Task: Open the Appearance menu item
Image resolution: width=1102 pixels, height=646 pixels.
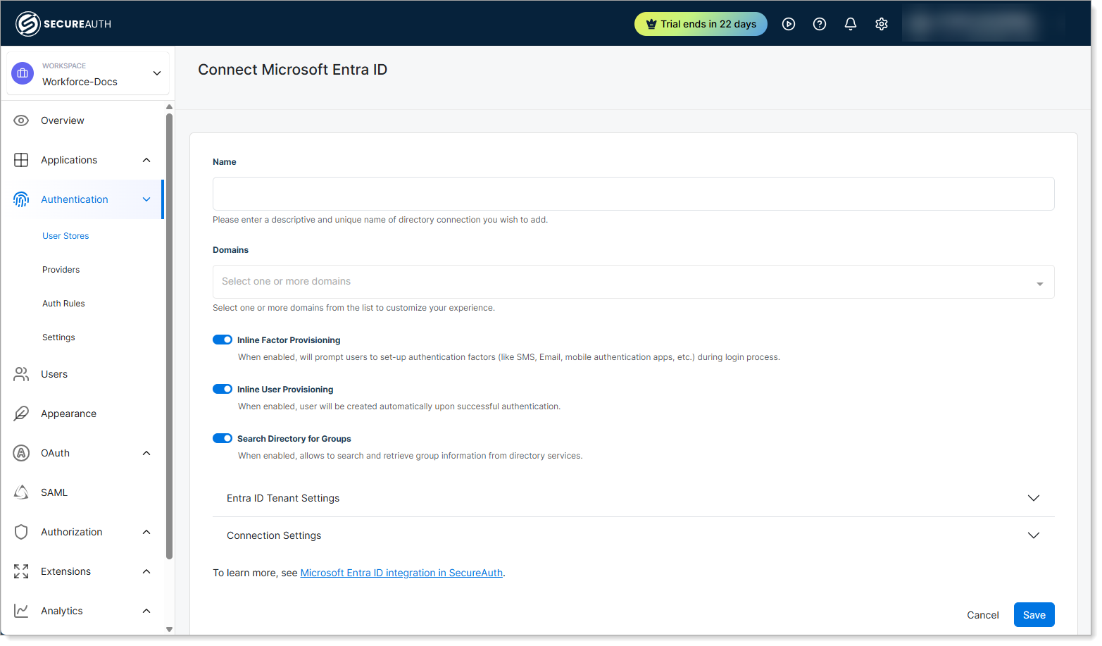Action: tap(68, 414)
